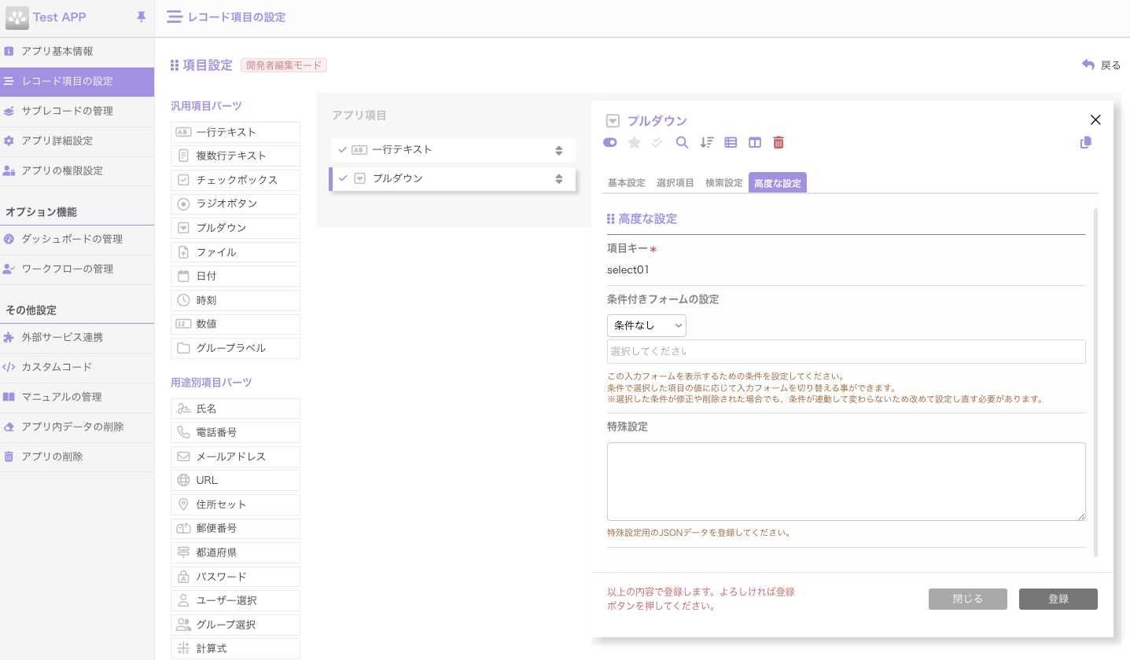
Task: Add the 都道府県 part
Action: (235, 552)
